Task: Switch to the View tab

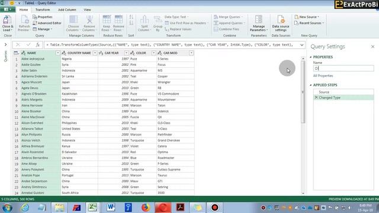Action: (87, 9)
